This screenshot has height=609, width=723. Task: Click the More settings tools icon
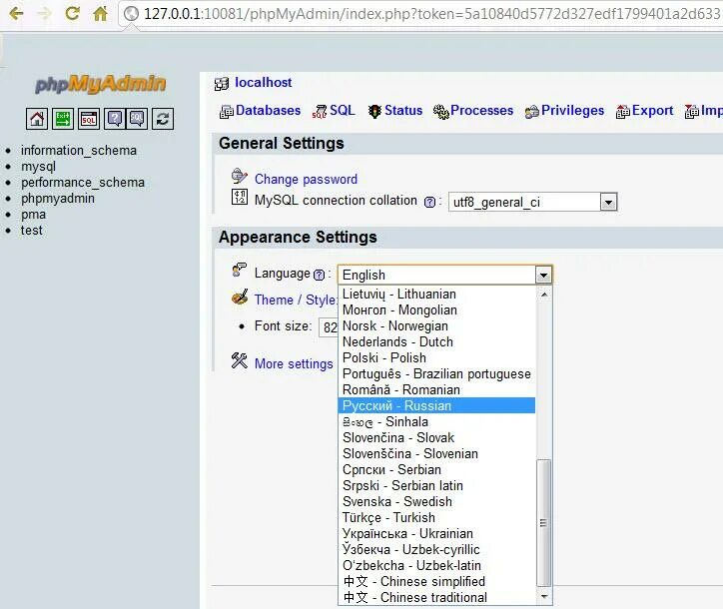pyautogui.click(x=240, y=360)
